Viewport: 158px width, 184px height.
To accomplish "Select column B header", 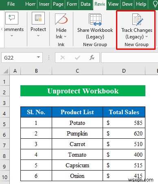I will click(x=36, y=71).
